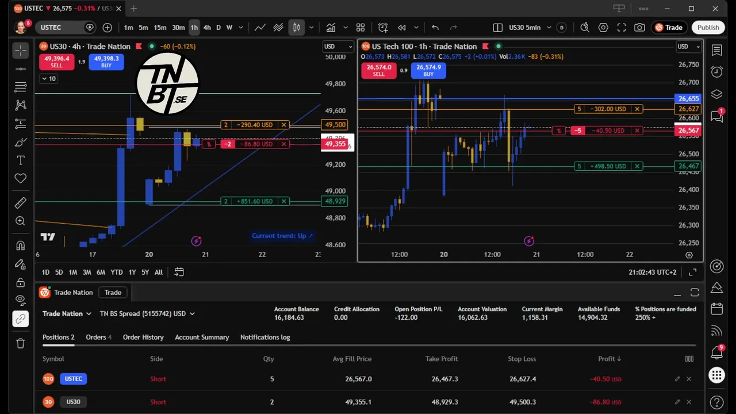Start bar replay mode
Image resolution: width=736 pixels, height=414 pixels.
(x=402, y=28)
